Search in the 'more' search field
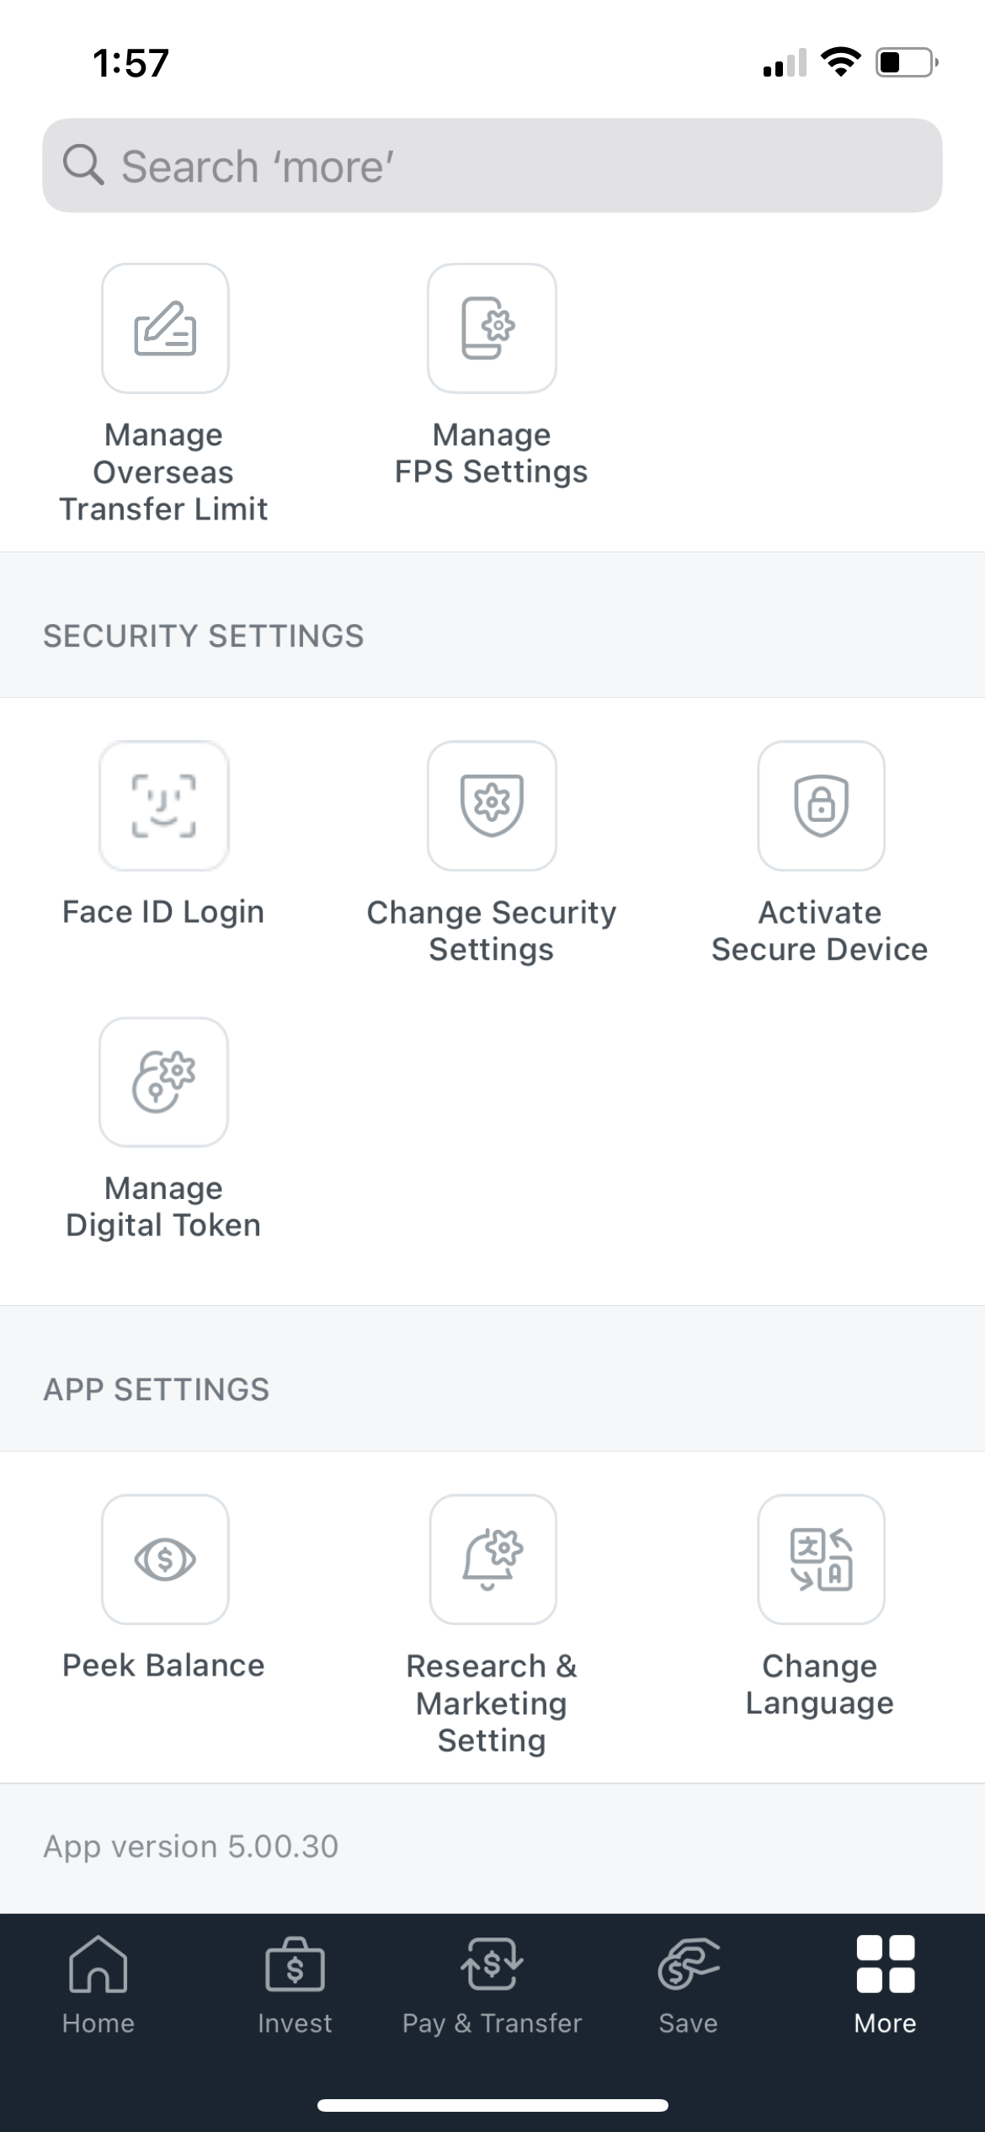 coord(505,166)
